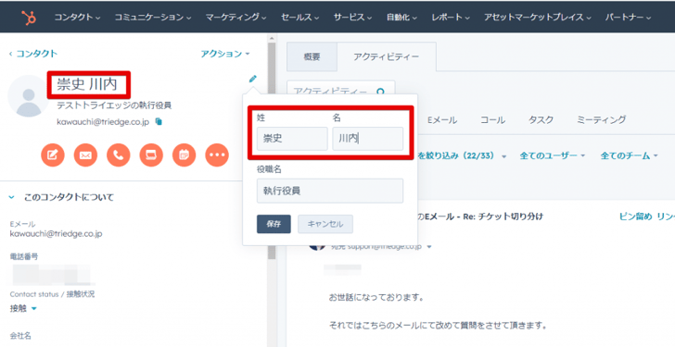The image size is (675, 347).
Task: Select the ミーティング activity filter tab
Action: (x=601, y=120)
